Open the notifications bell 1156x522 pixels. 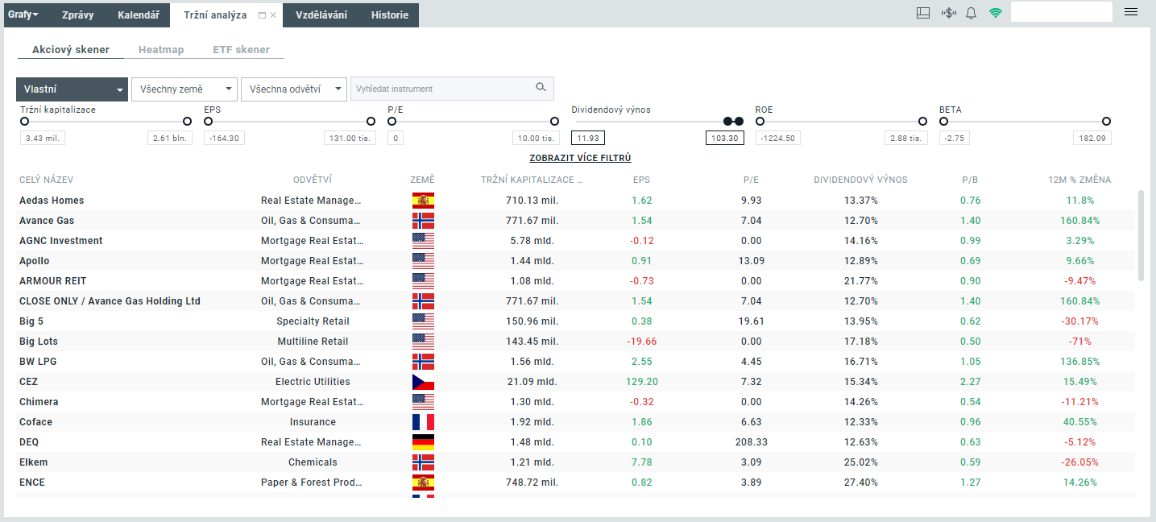[x=971, y=13]
